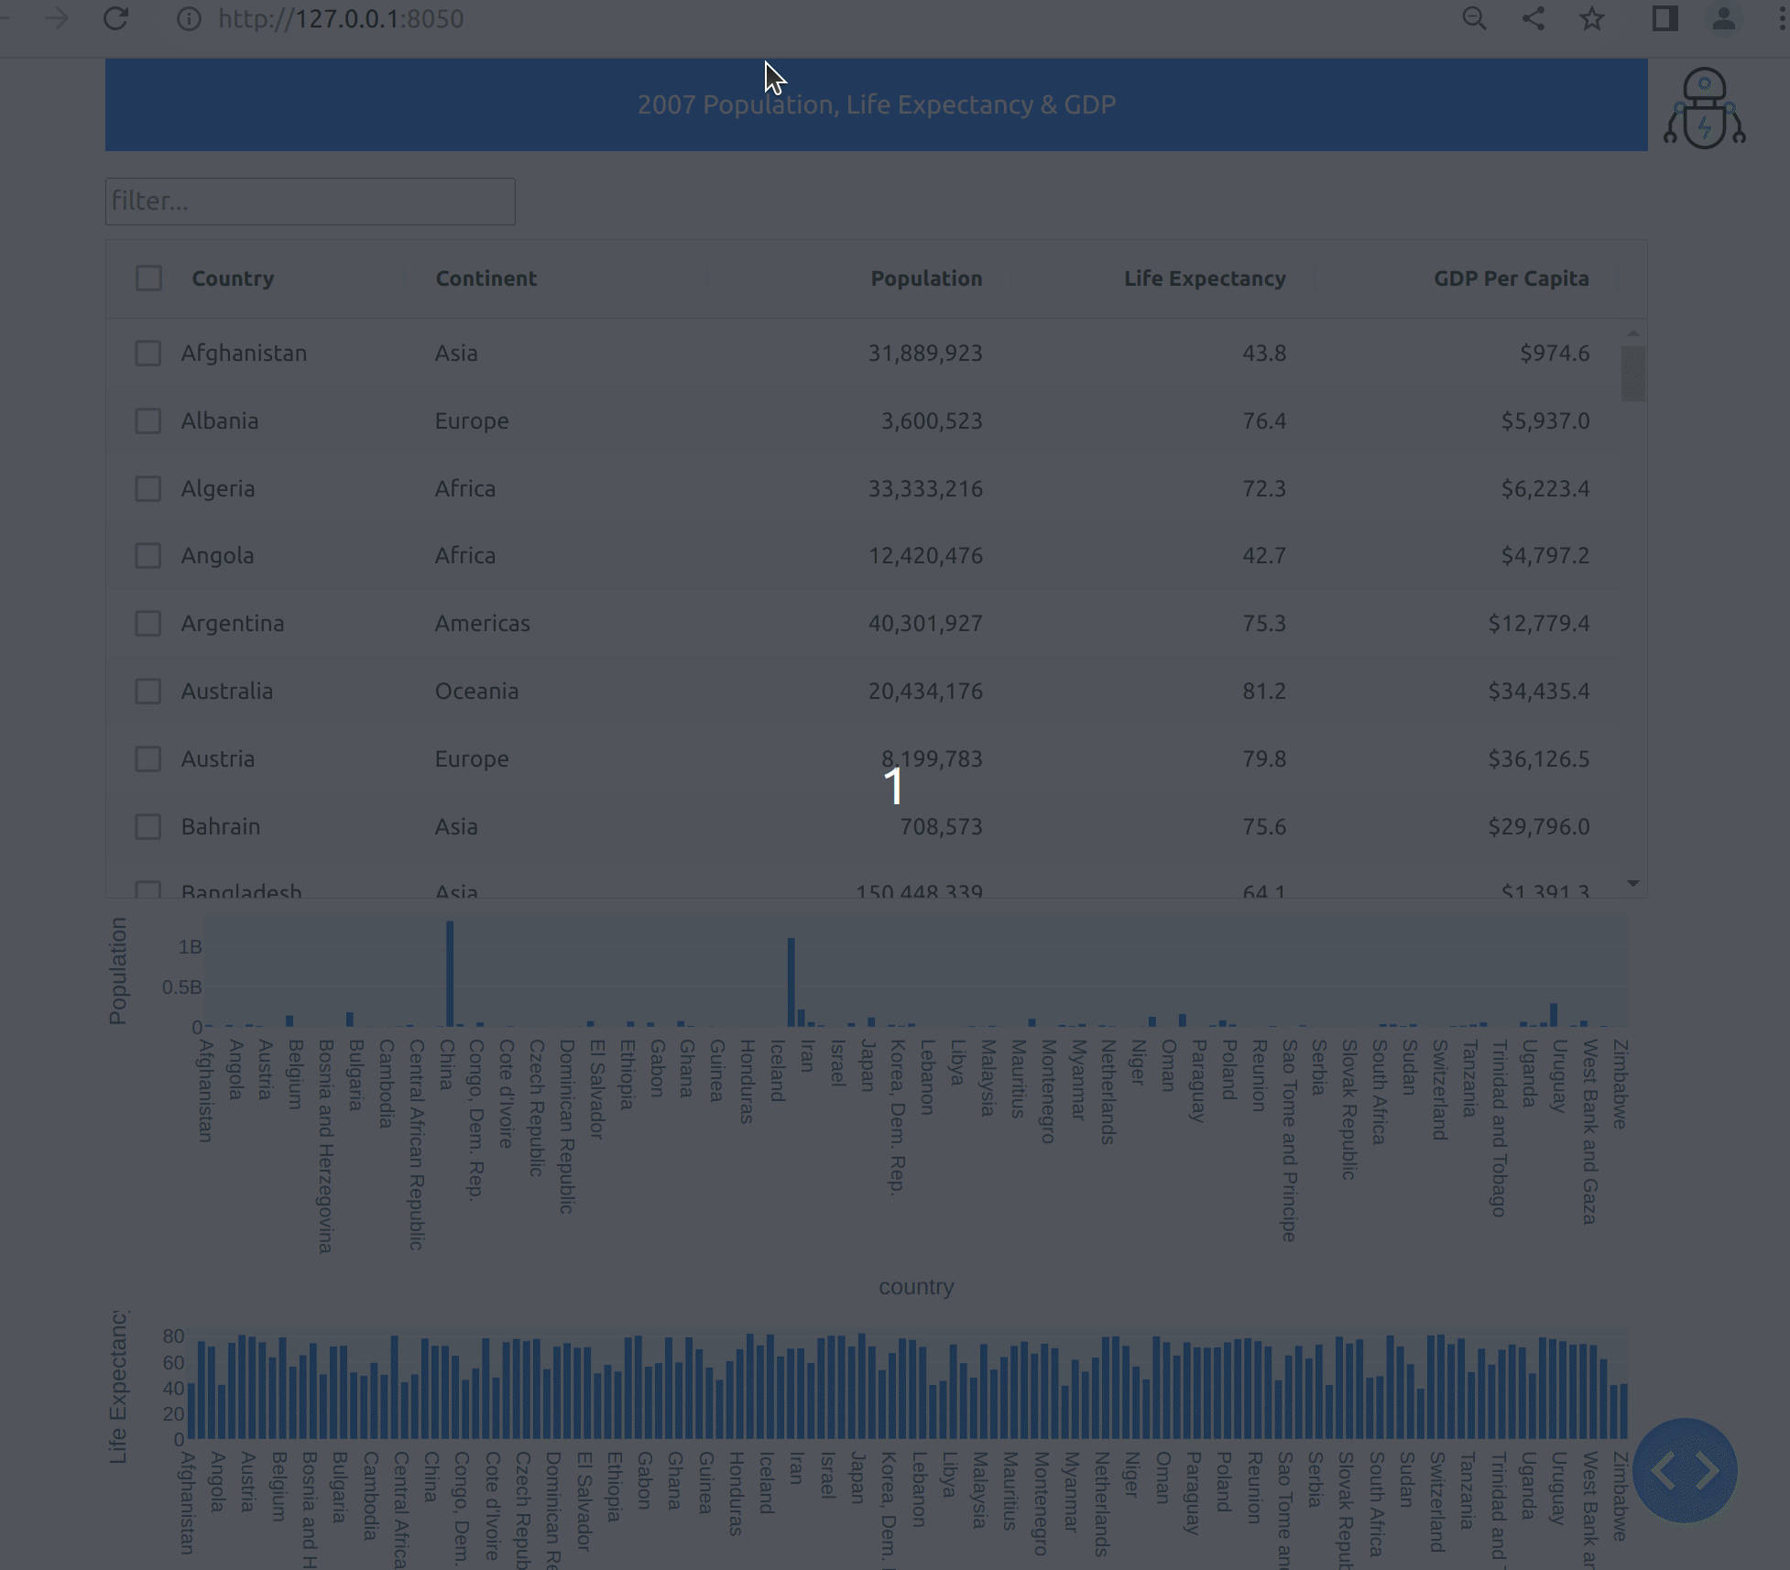Screen dimensions: 1790x1570
Task: Click the robot logo icon
Action: pos(1704,108)
